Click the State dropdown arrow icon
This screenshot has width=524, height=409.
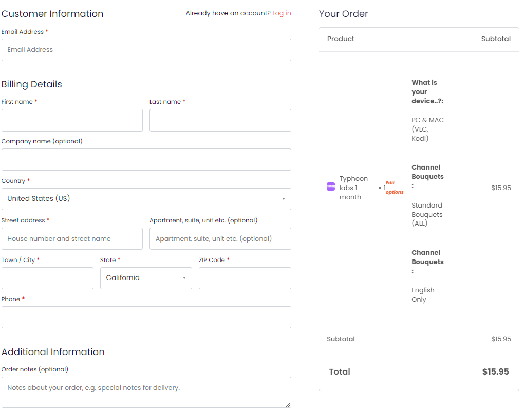pos(184,278)
